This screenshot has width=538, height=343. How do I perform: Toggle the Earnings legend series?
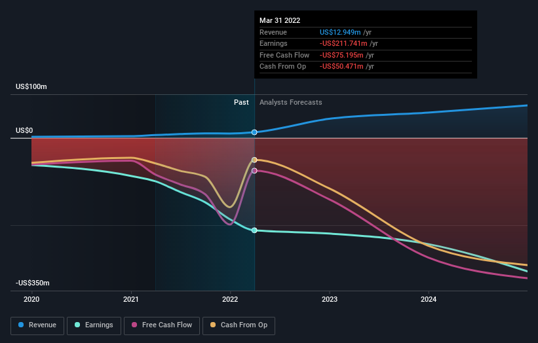click(x=94, y=325)
